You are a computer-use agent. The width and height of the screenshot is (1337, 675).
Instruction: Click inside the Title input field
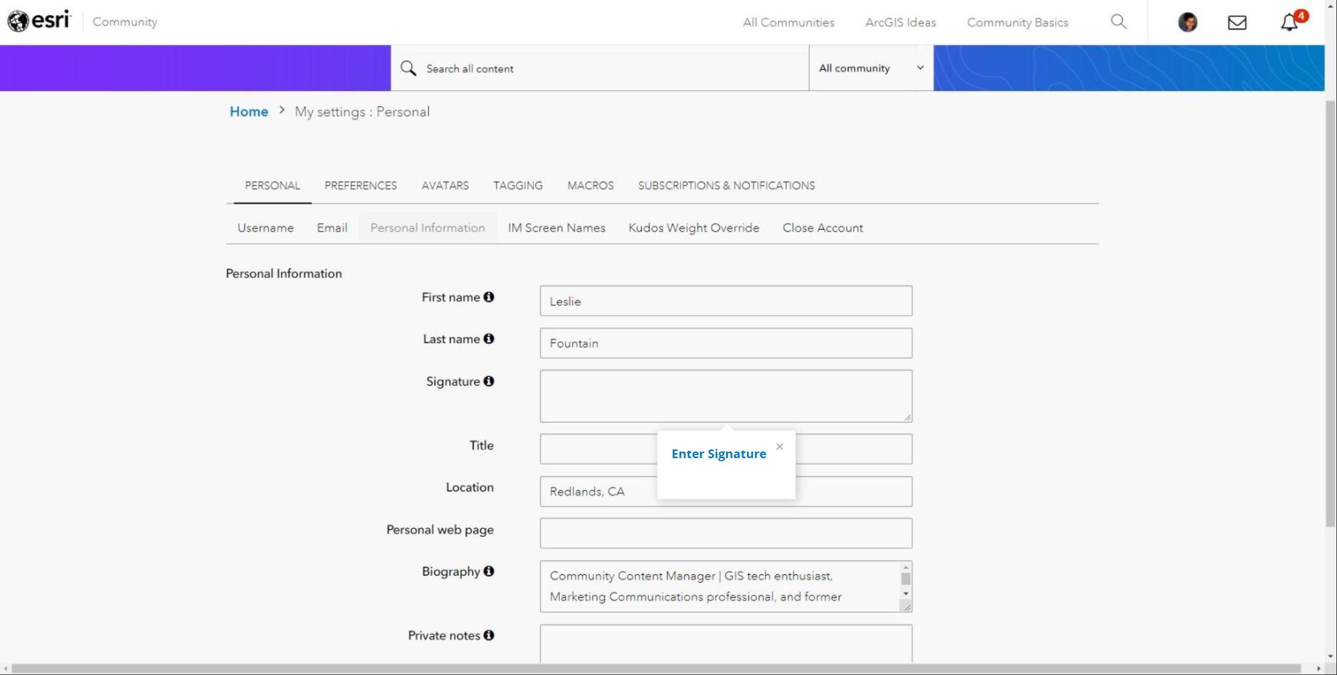[597, 449]
